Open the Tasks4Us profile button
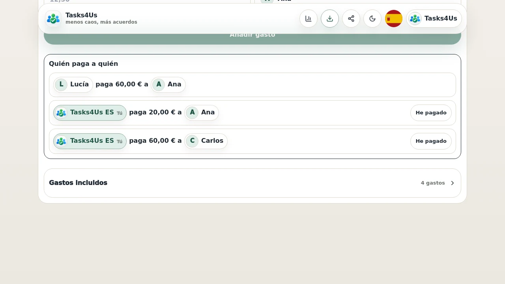Image resolution: width=505 pixels, height=284 pixels. click(x=434, y=19)
